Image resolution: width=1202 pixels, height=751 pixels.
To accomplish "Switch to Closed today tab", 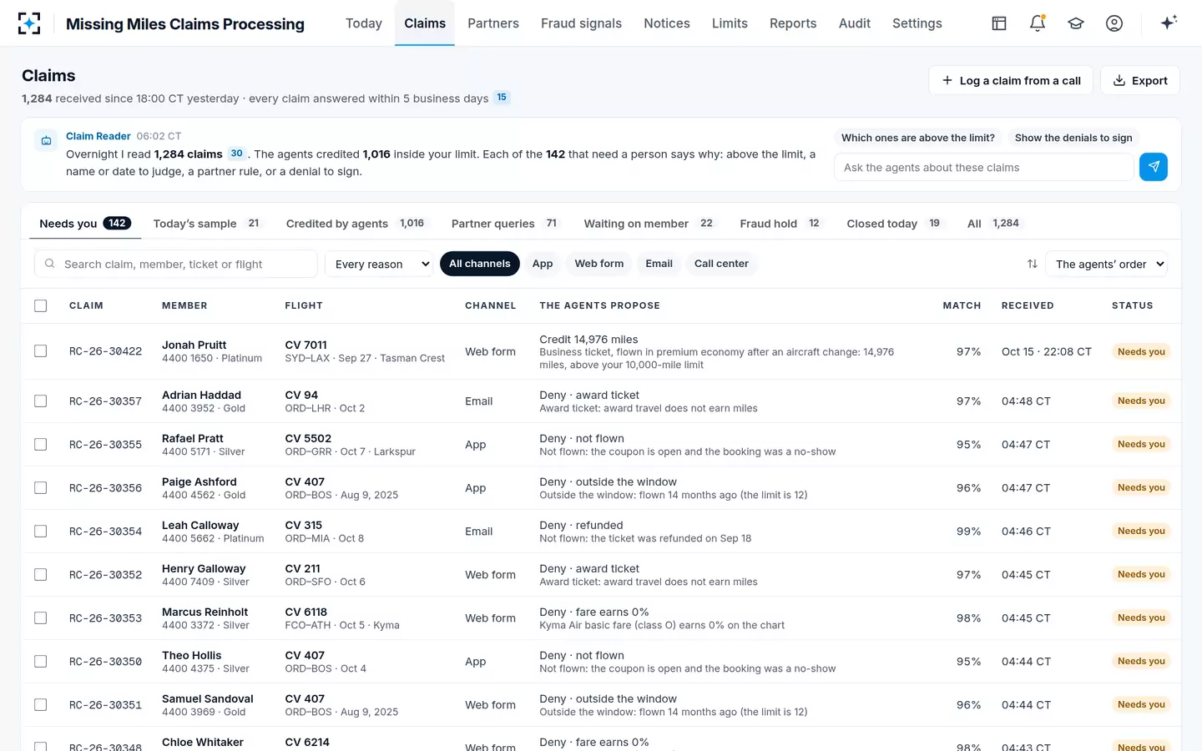I will 894,224.
